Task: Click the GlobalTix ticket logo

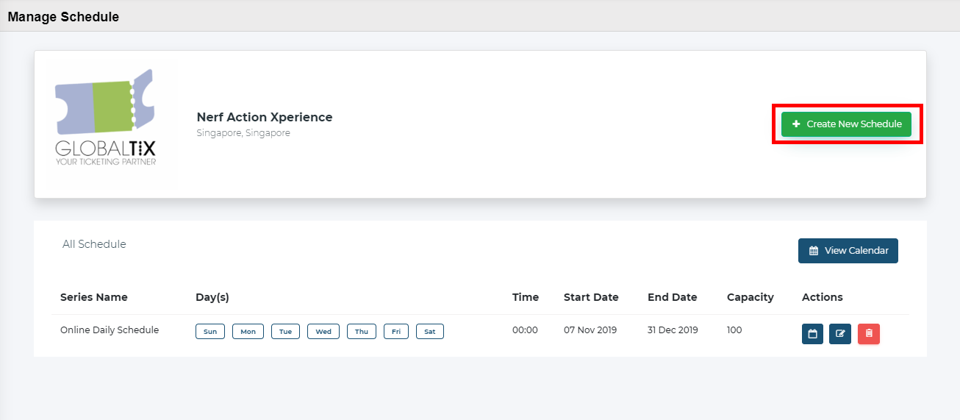Action: 105,117
